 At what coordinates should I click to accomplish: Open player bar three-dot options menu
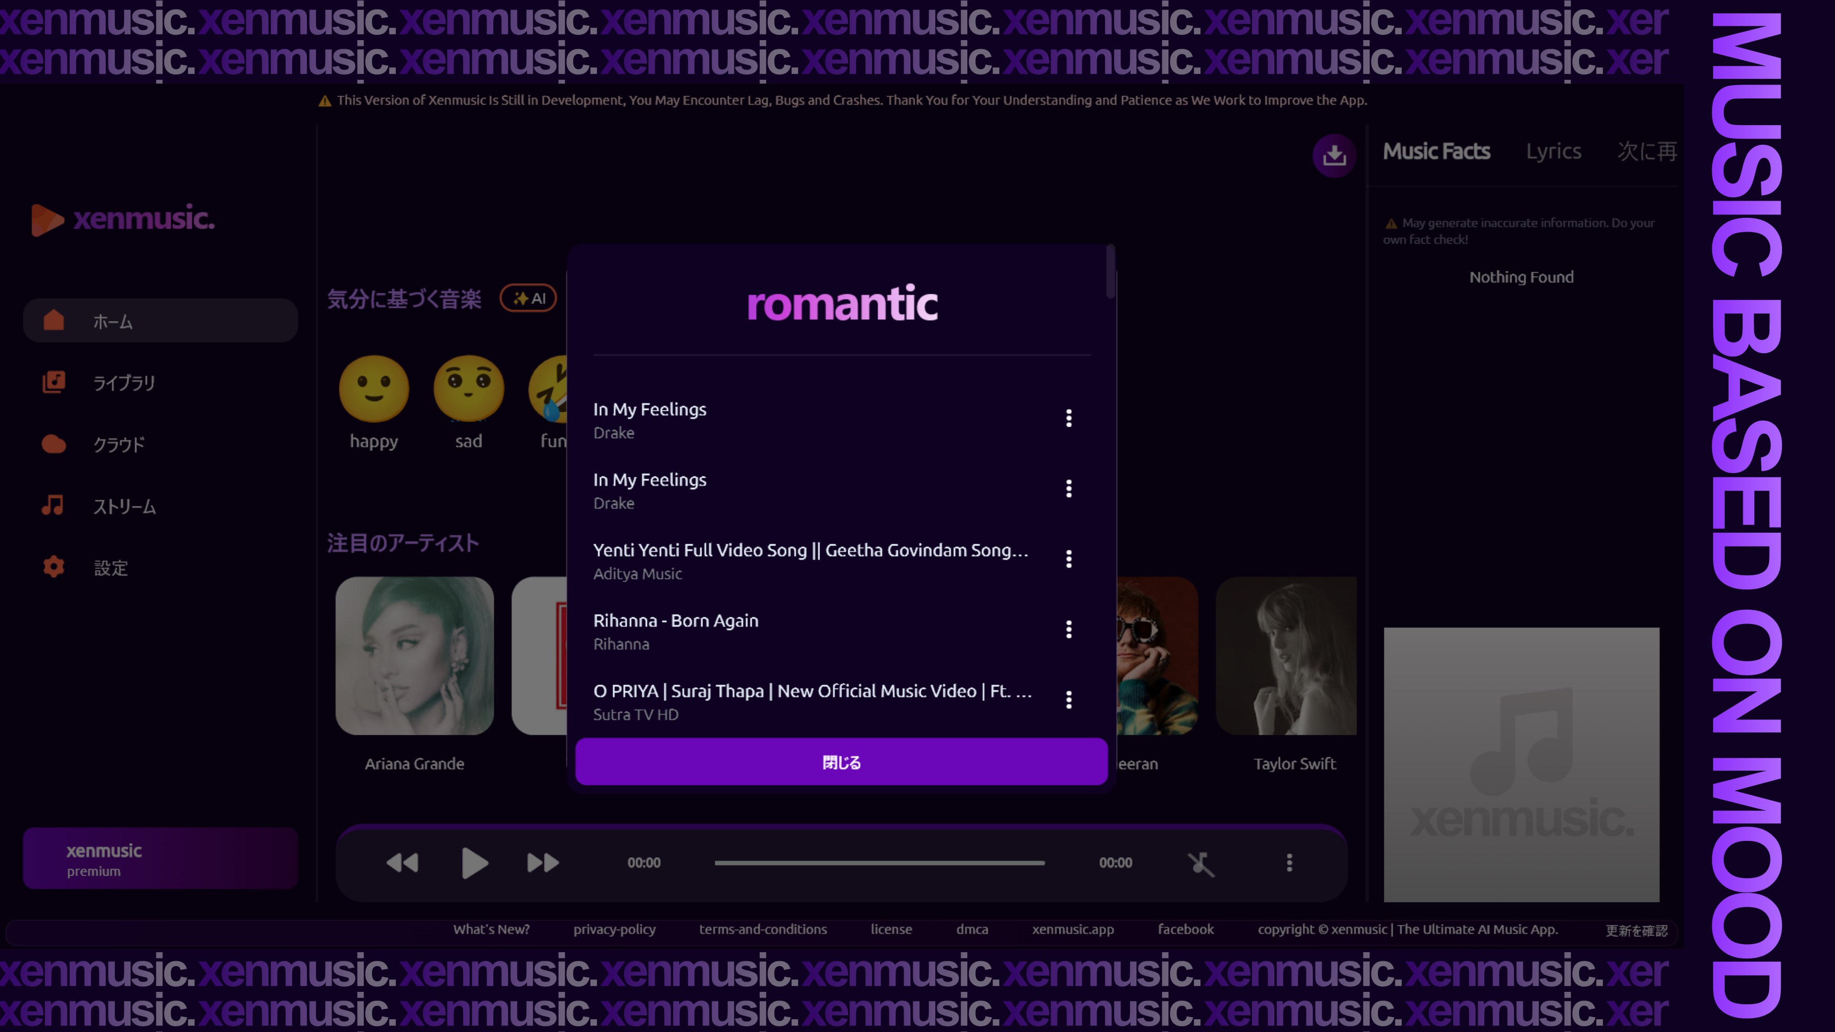coord(1289,862)
